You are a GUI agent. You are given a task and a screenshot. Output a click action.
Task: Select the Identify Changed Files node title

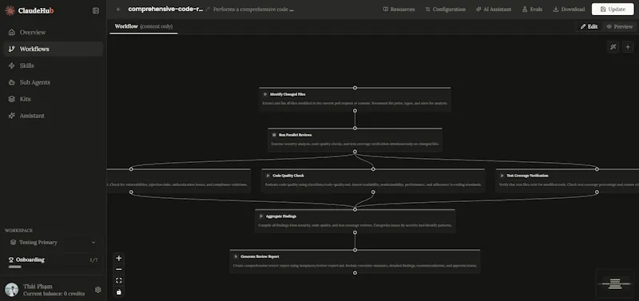(x=288, y=94)
